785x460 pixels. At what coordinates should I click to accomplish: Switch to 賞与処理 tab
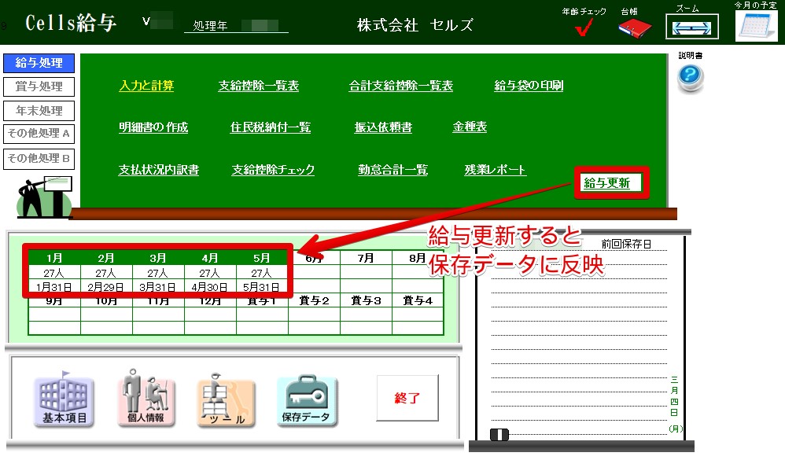39,86
